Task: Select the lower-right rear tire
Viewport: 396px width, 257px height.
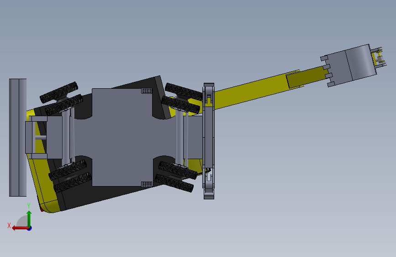Action: point(174,182)
